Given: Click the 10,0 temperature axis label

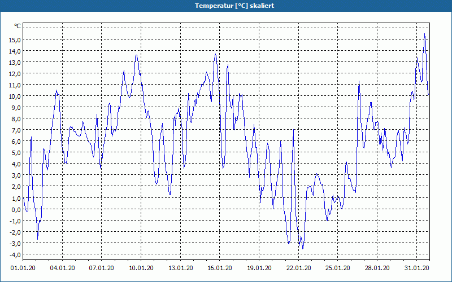Looking at the screenshot, I should pos(15,96).
